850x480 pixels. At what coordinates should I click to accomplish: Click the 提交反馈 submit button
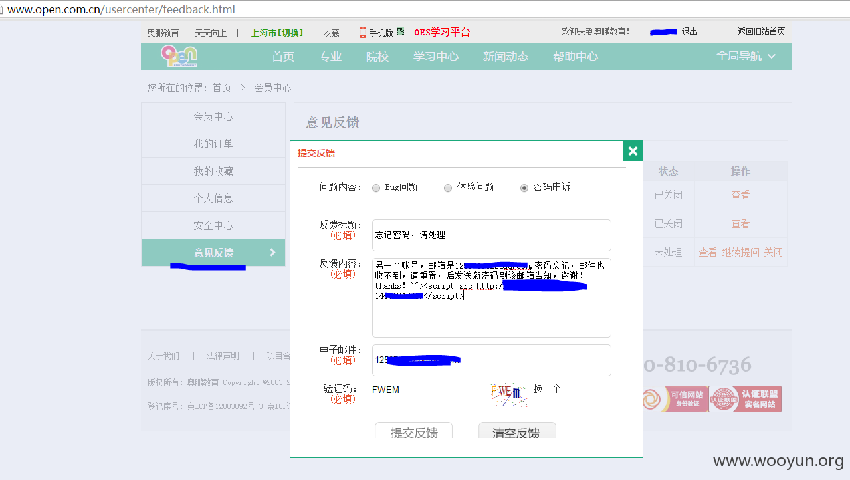(414, 431)
